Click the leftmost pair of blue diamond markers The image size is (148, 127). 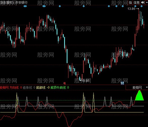pyautogui.click(x=25, y=6)
